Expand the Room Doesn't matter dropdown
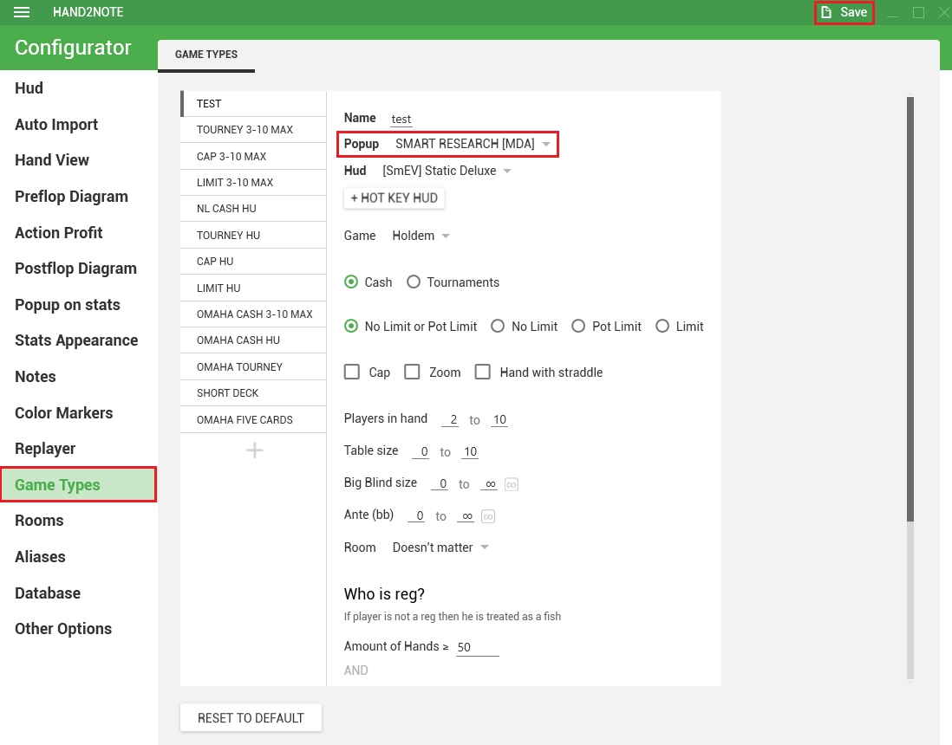This screenshot has height=745, width=952. pos(440,547)
